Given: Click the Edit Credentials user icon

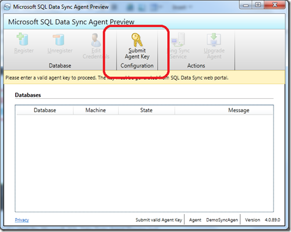Looking at the screenshot, I should point(96,40).
